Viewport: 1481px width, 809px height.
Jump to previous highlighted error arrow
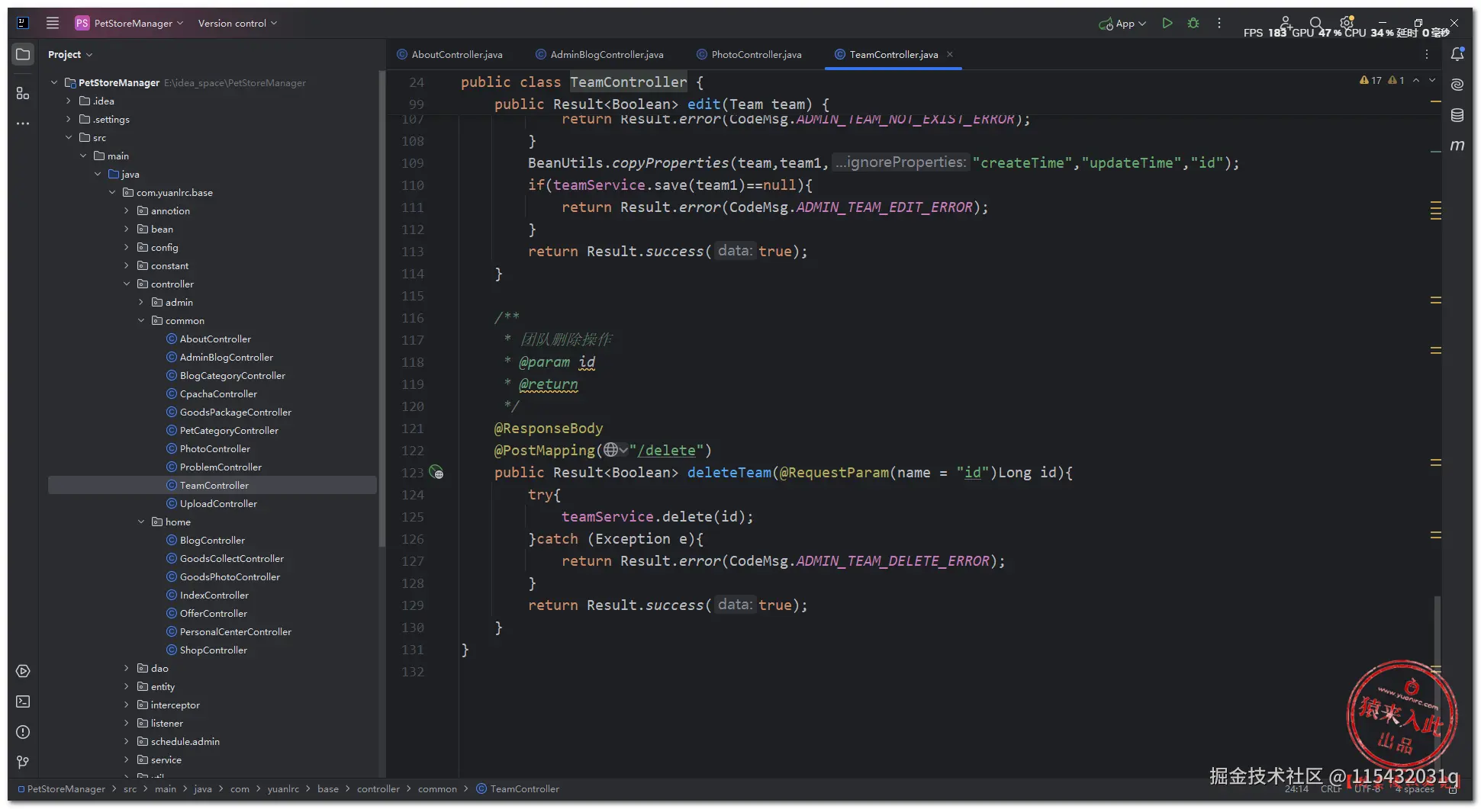tap(1416, 80)
